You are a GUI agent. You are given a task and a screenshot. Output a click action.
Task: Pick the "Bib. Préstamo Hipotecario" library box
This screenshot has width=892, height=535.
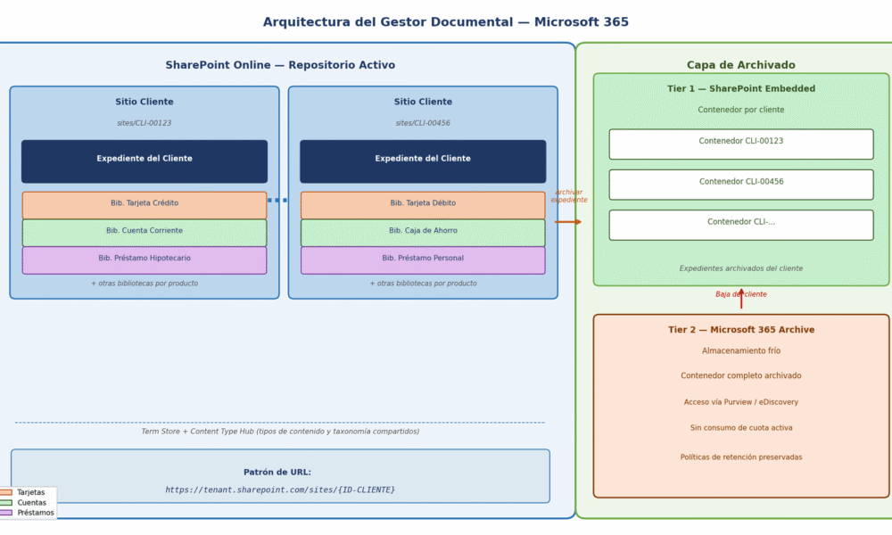(145, 260)
